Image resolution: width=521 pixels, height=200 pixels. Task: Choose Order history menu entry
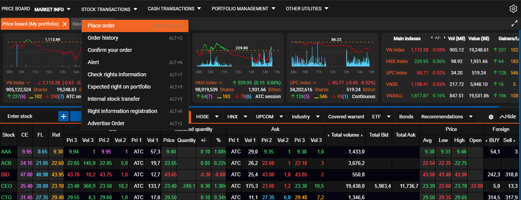[x=103, y=38]
